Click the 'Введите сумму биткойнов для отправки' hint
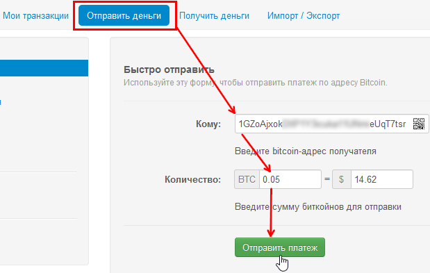This screenshot has width=430, height=273. point(318,207)
